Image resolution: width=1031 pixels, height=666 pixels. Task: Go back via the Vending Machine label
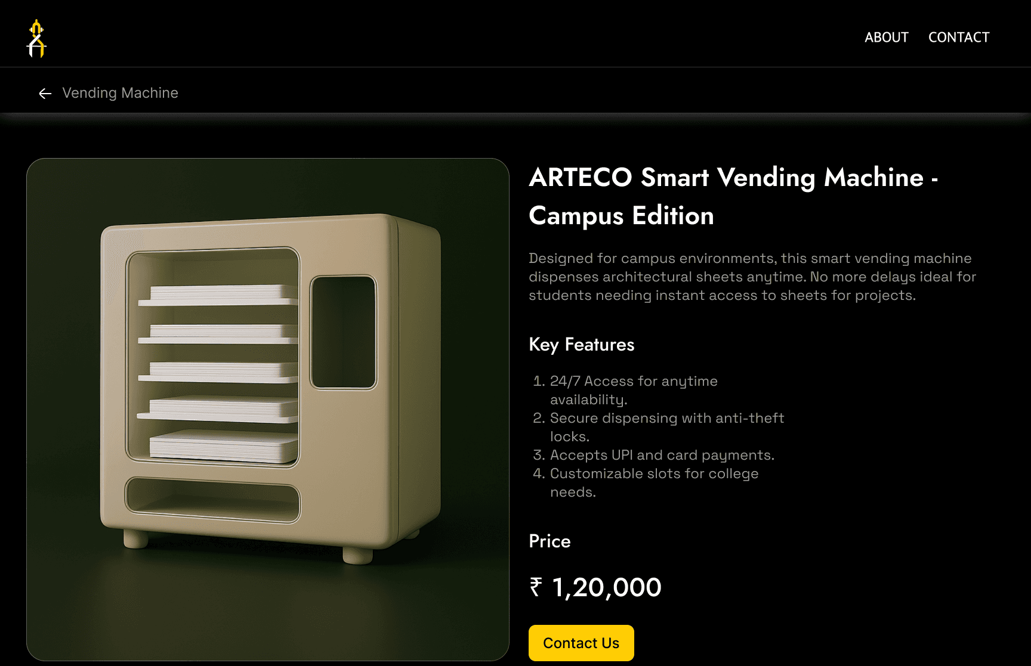point(120,93)
